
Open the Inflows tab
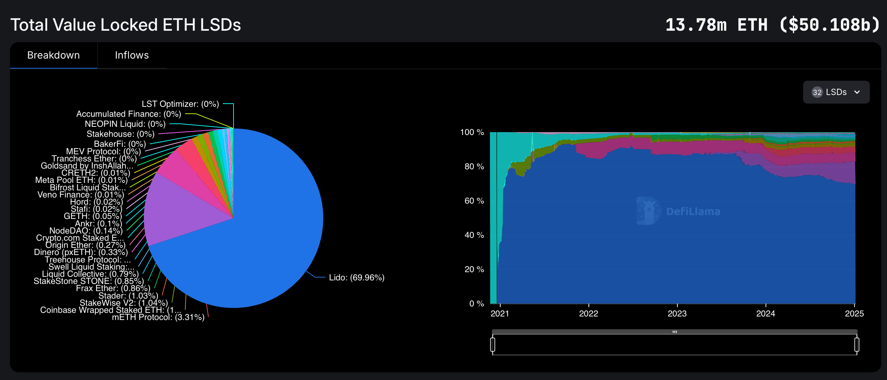(132, 55)
